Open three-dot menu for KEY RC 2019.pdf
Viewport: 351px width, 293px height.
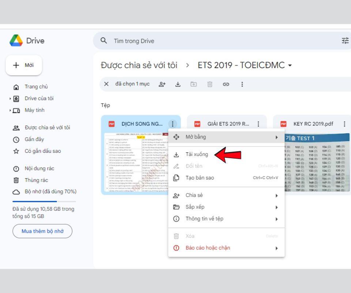[344, 124]
